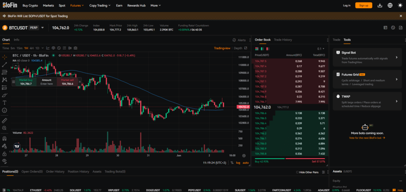Toggle log scale on chart
This screenshot has height=192, width=406.
(238, 163)
